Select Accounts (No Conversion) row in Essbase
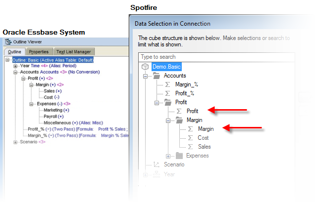 [x=60, y=72]
